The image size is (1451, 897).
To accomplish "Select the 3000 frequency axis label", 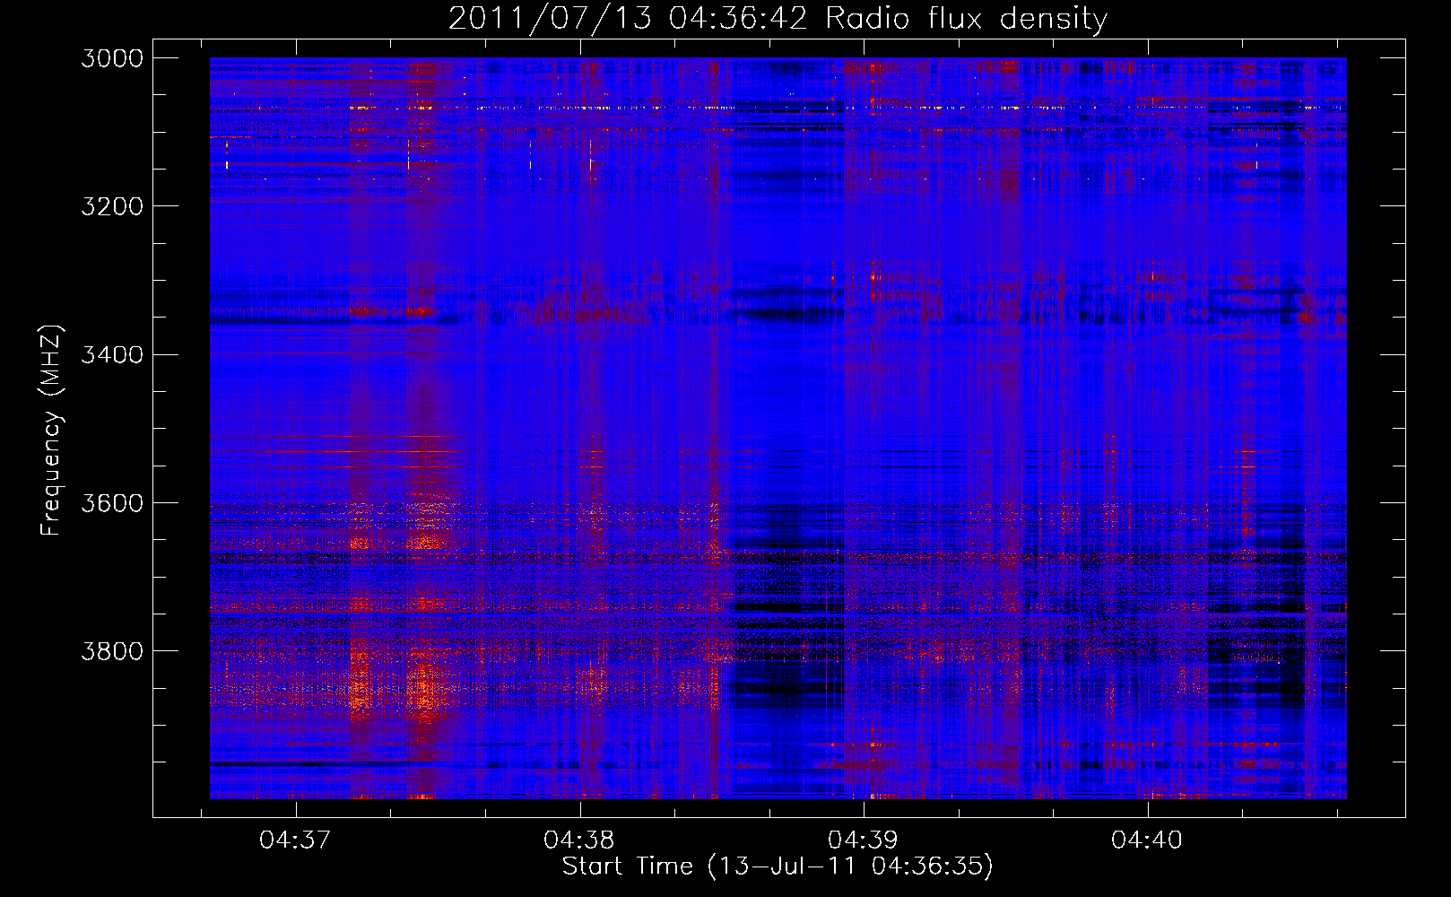I will (111, 58).
